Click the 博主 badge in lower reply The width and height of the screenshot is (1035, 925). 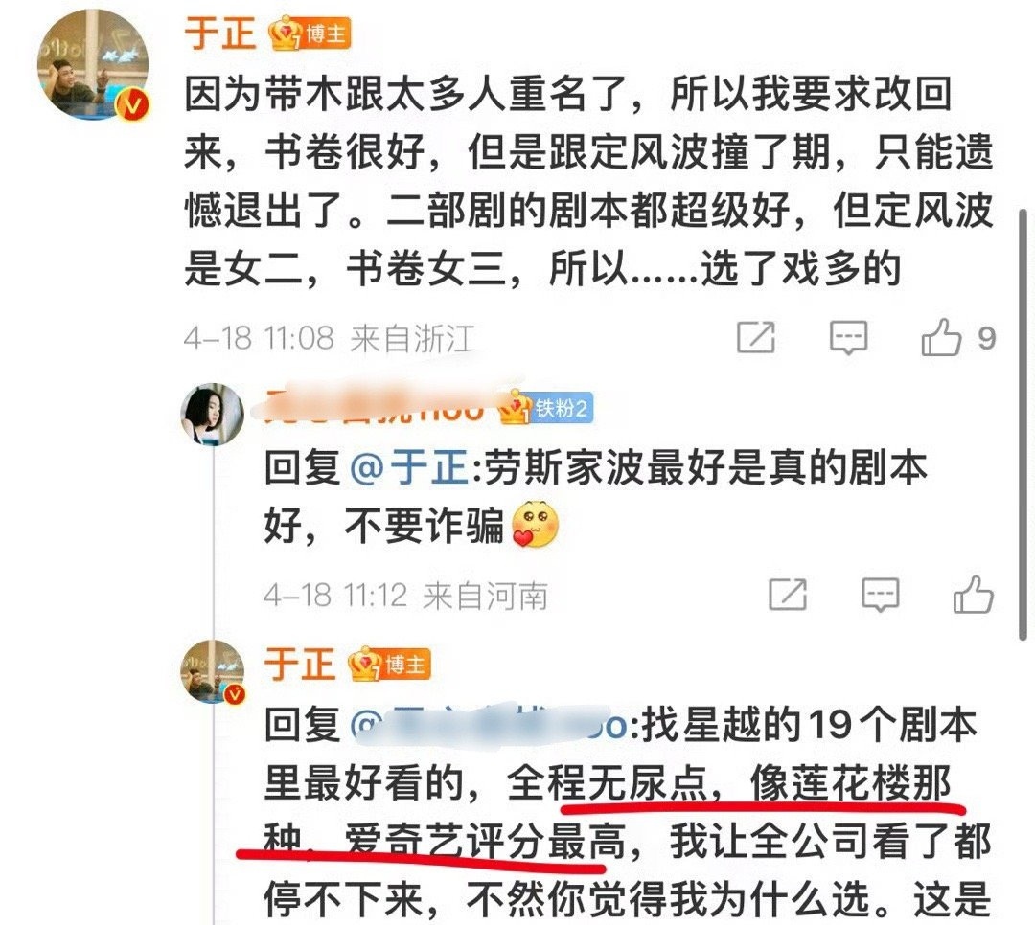(x=390, y=666)
